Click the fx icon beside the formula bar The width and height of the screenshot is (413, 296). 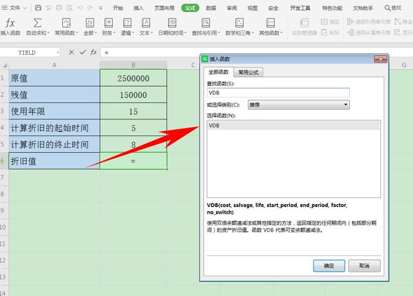94,52
